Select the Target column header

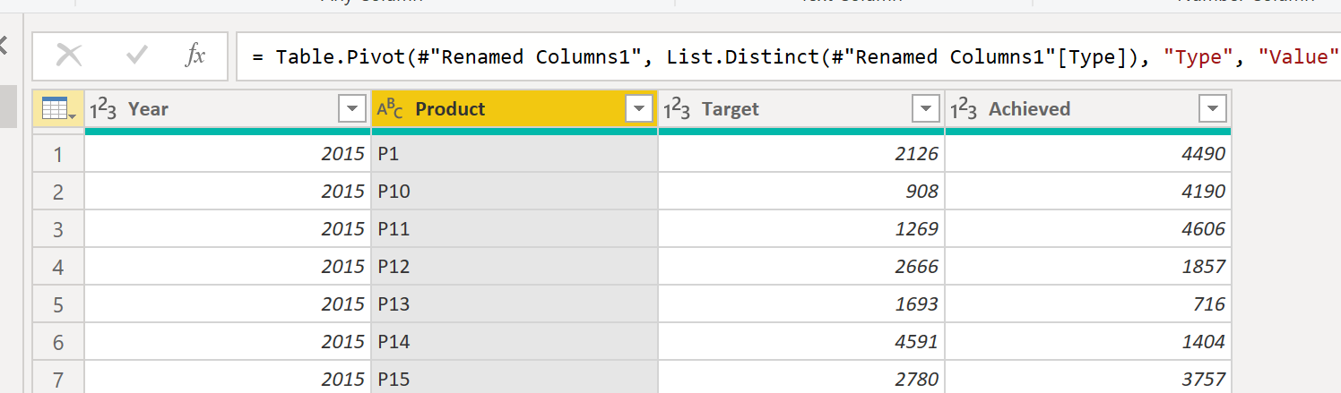801,109
